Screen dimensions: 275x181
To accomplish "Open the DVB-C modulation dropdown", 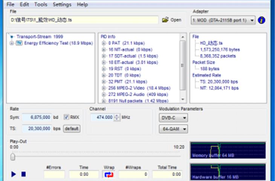I will coord(173,118).
